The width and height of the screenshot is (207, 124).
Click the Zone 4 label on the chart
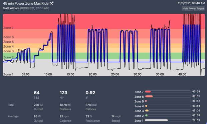8,47
